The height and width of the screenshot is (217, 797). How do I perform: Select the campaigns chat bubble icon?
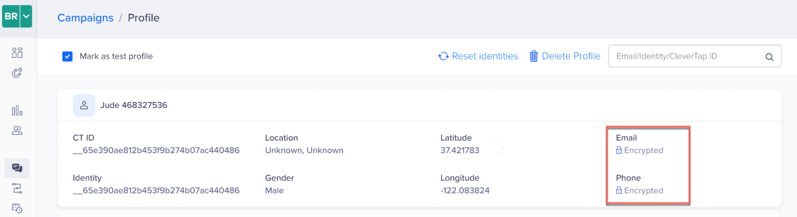(x=17, y=168)
